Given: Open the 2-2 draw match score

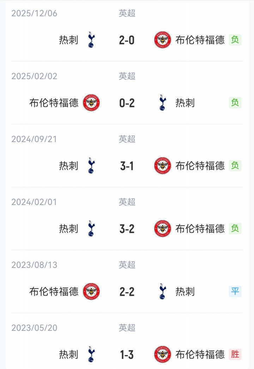Looking at the screenshot, I should click(127, 292).
